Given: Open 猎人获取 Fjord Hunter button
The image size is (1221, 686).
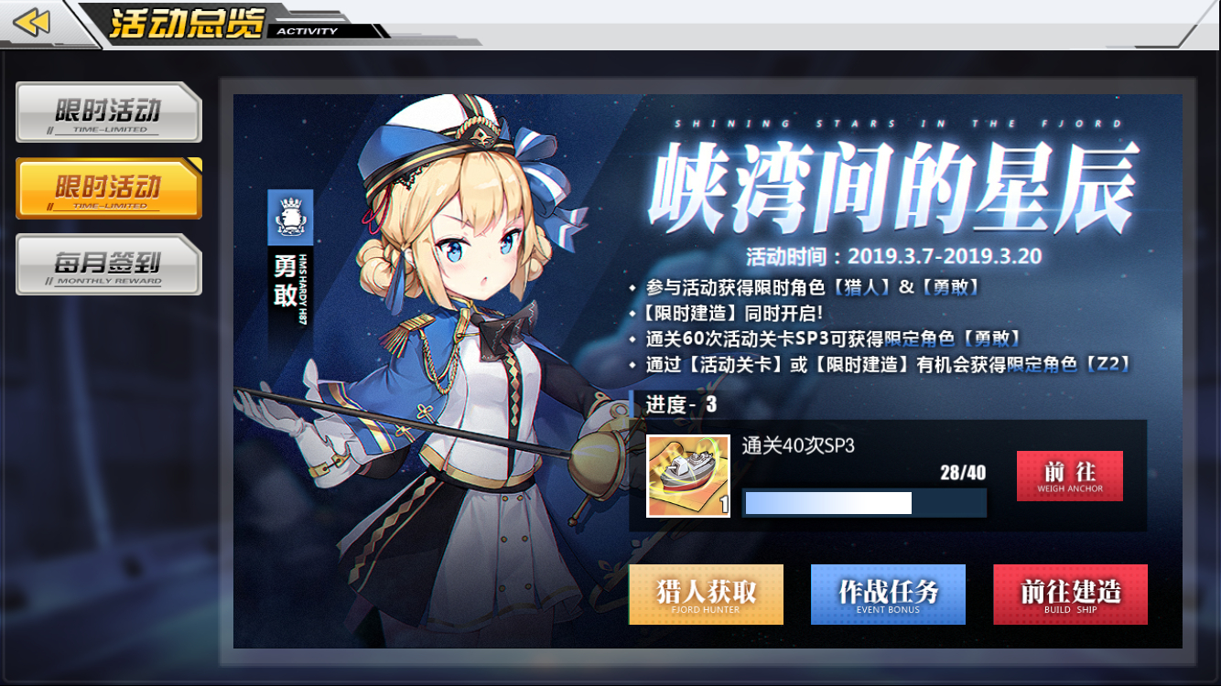Looking at the screenshot, I should tap(706, 595).
